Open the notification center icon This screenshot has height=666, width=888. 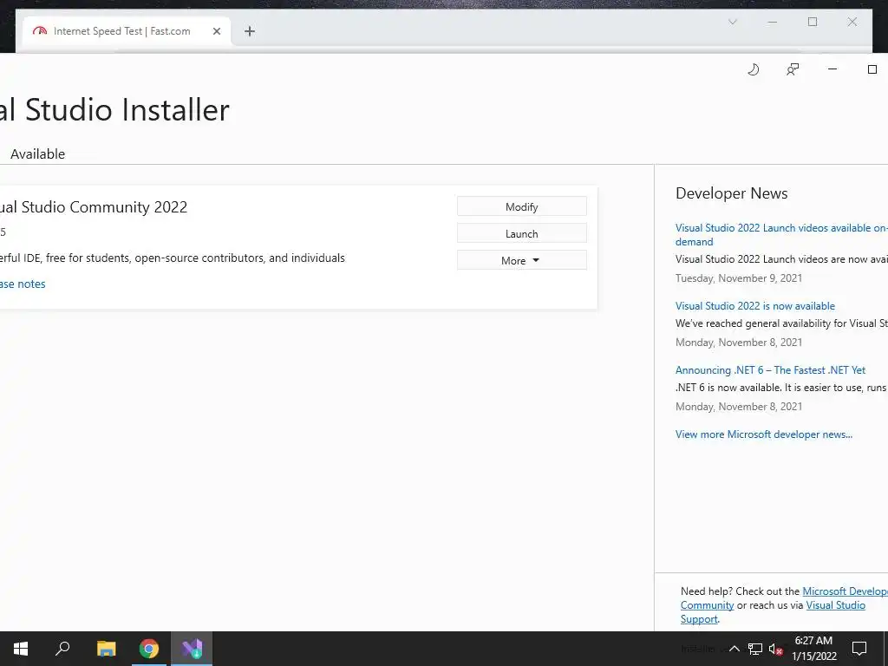pyautogui.click(x=859, y=649)
